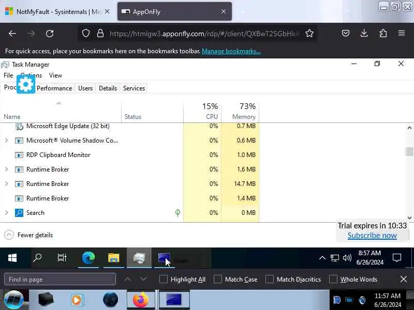Sort by the CPU column header

pyautogui.click(x=202, y=112)
